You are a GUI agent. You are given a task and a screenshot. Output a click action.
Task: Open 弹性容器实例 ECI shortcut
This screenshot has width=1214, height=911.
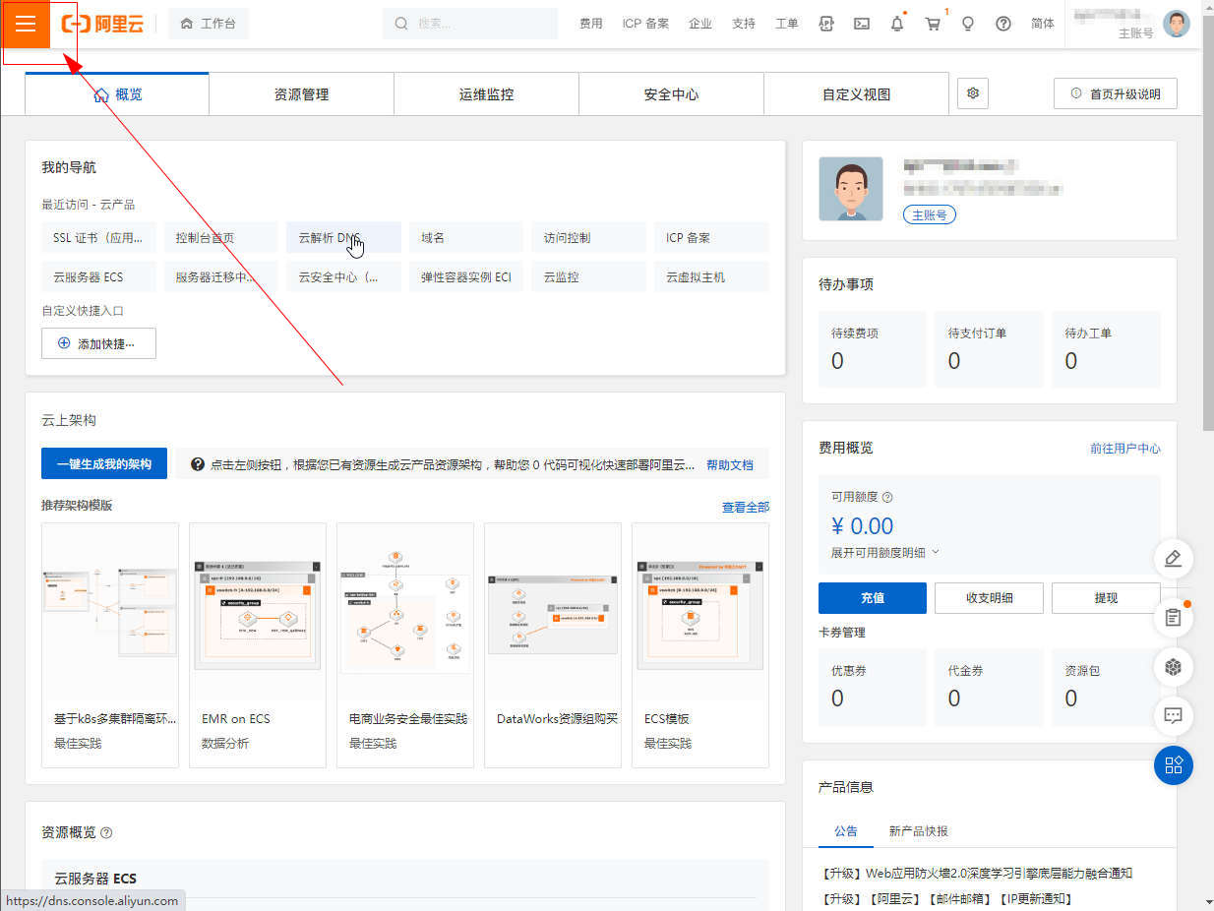pyautogui.click(x=465, y=276)
